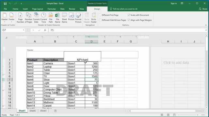
Task: Select column A header
Action: coord(35,42)
